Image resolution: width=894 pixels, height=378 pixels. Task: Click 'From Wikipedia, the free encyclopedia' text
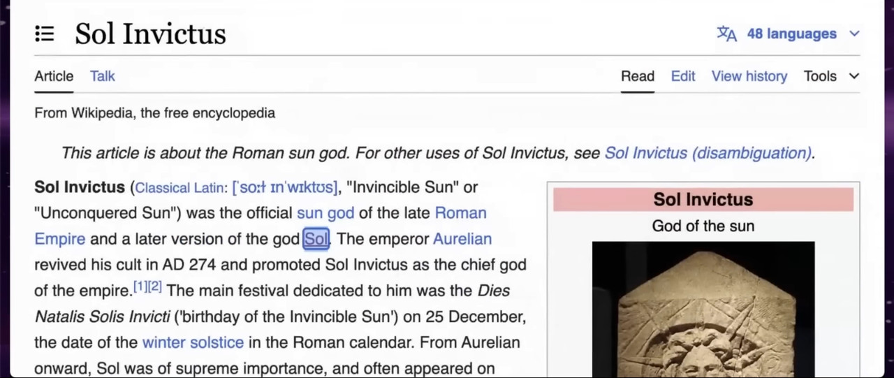pyautogui.click(x=155, y=113)
